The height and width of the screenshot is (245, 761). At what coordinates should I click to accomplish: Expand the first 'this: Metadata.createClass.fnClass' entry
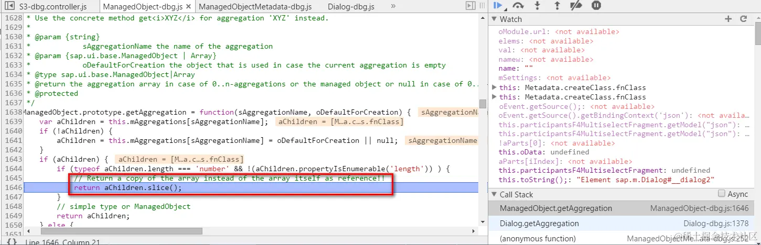point(495,87)
